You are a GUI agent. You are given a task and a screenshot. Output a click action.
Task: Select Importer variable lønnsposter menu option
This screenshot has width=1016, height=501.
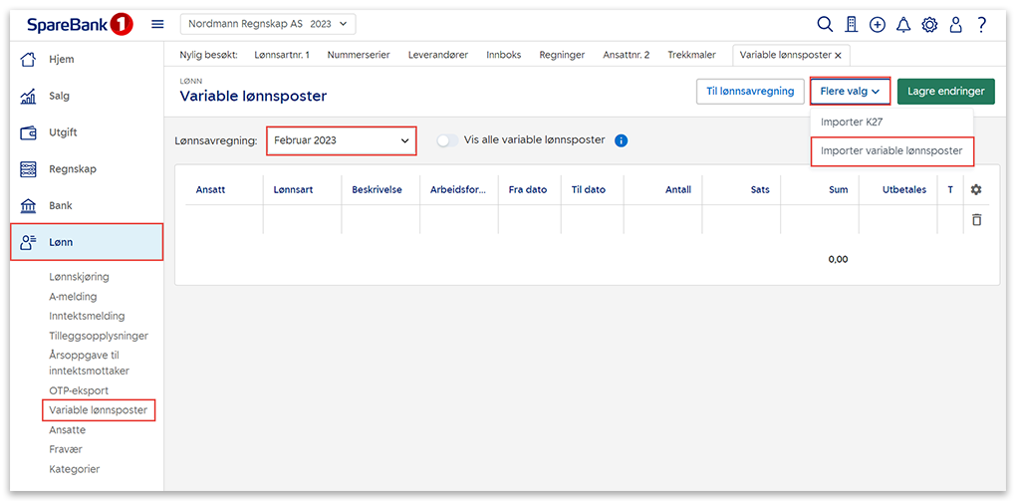(x=891, y=150)
